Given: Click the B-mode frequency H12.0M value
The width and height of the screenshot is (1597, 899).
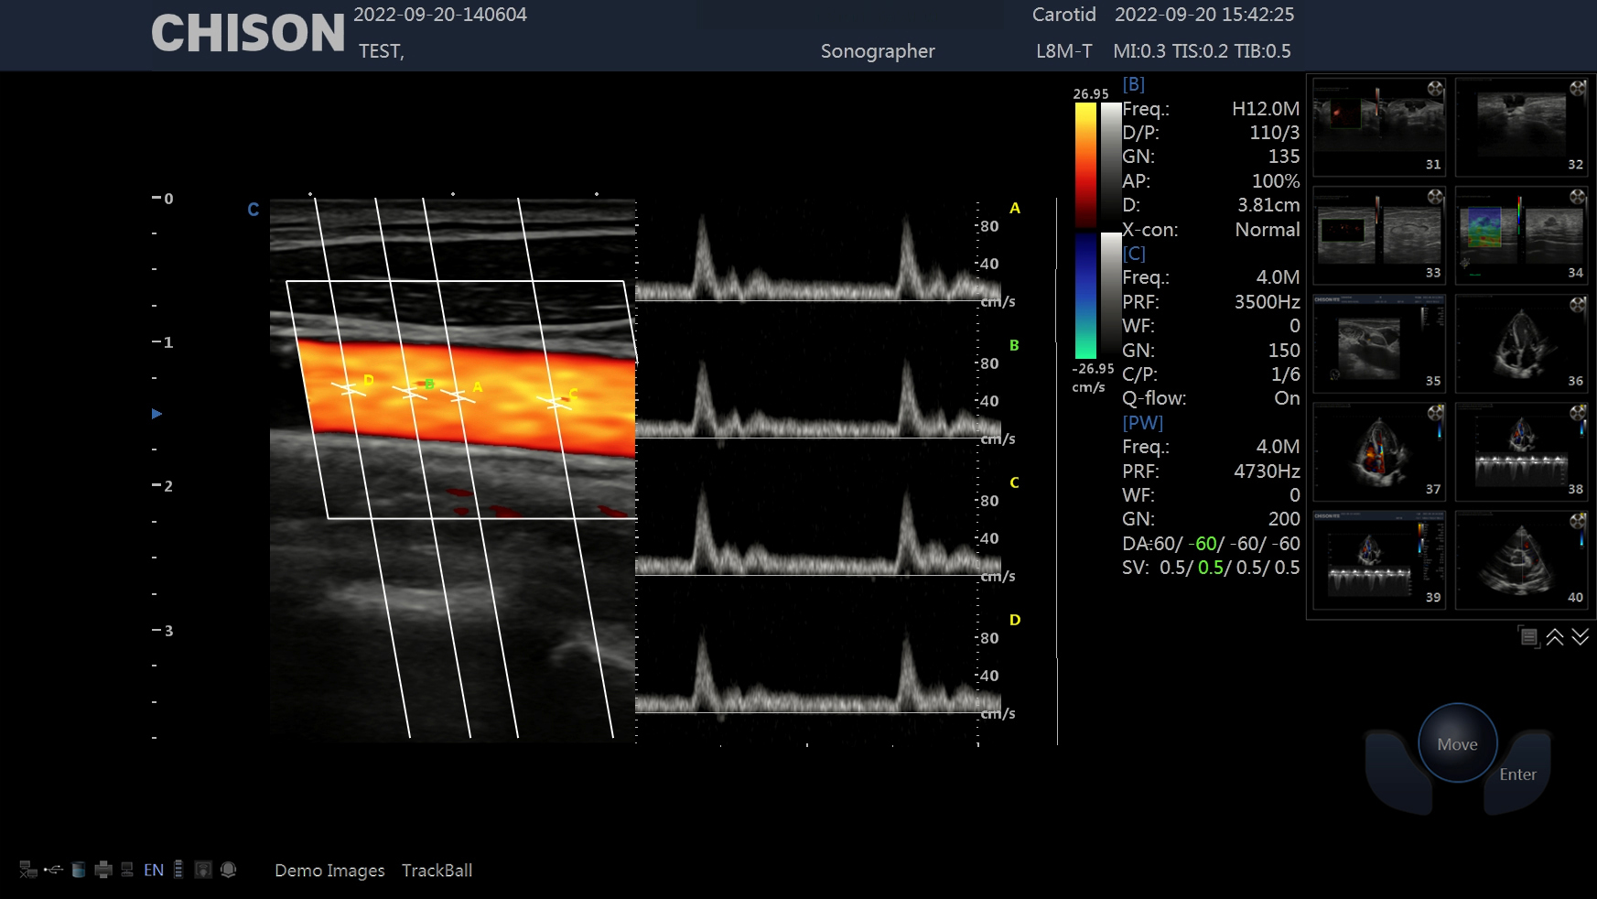Looking at the screenshot, I should (1265, 109).
